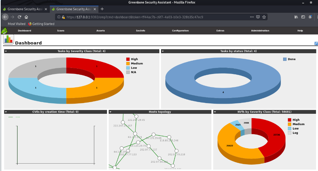The height and width of the screenshot is (171, 318).
Task: Click the Done blue swatch in status legend
Action: [285, 59]
